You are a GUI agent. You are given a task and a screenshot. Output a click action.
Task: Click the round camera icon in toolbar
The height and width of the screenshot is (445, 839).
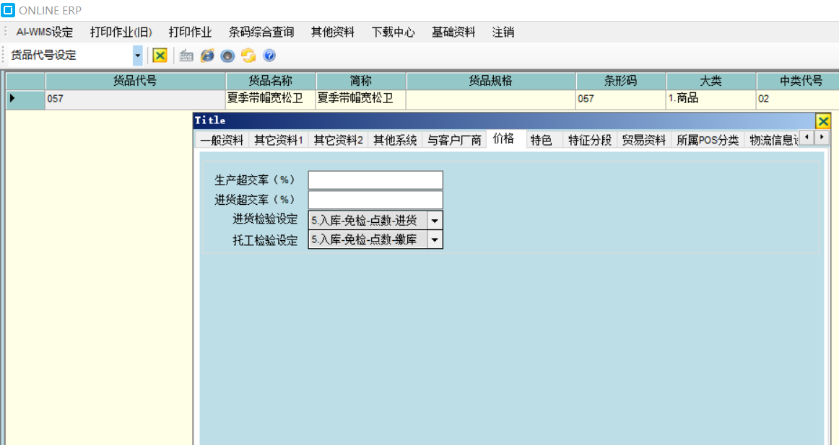pyautogui.click(x=227, y=56)
